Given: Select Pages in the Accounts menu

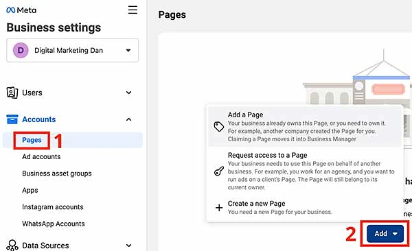Looking at the screenshot, I should (x=73, y=140).
